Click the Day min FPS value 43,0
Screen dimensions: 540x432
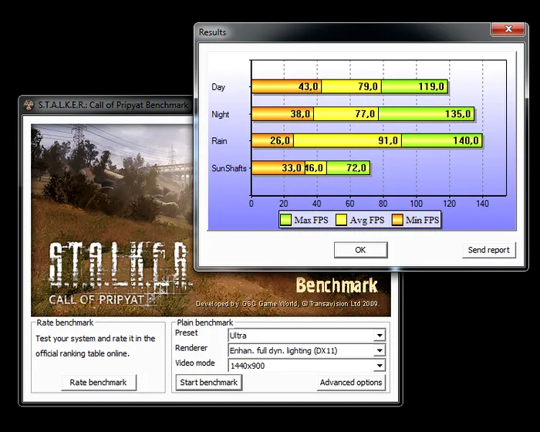(x=309, y=86)
